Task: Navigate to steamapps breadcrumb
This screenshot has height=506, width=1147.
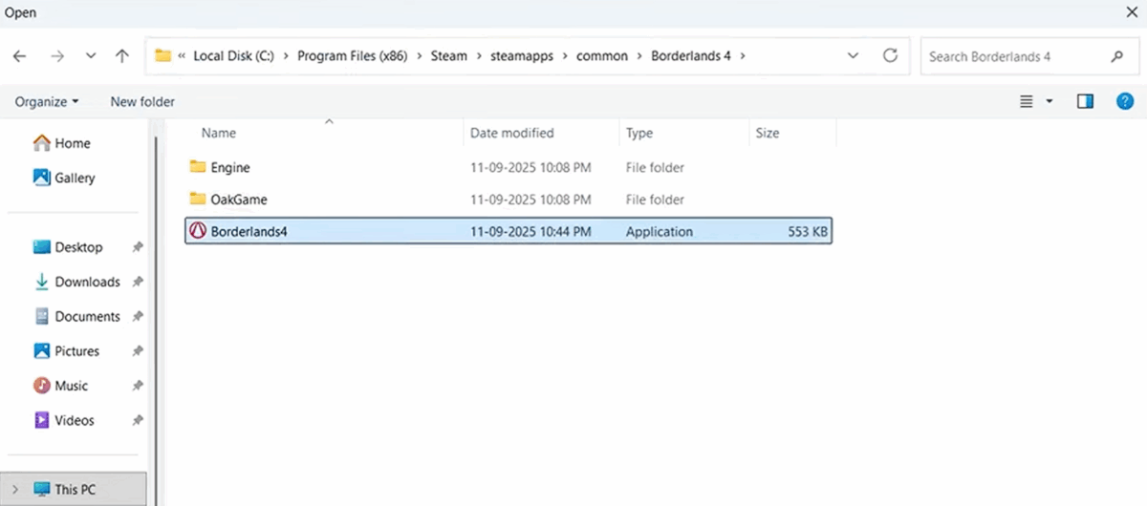Action: coord(522,56)
